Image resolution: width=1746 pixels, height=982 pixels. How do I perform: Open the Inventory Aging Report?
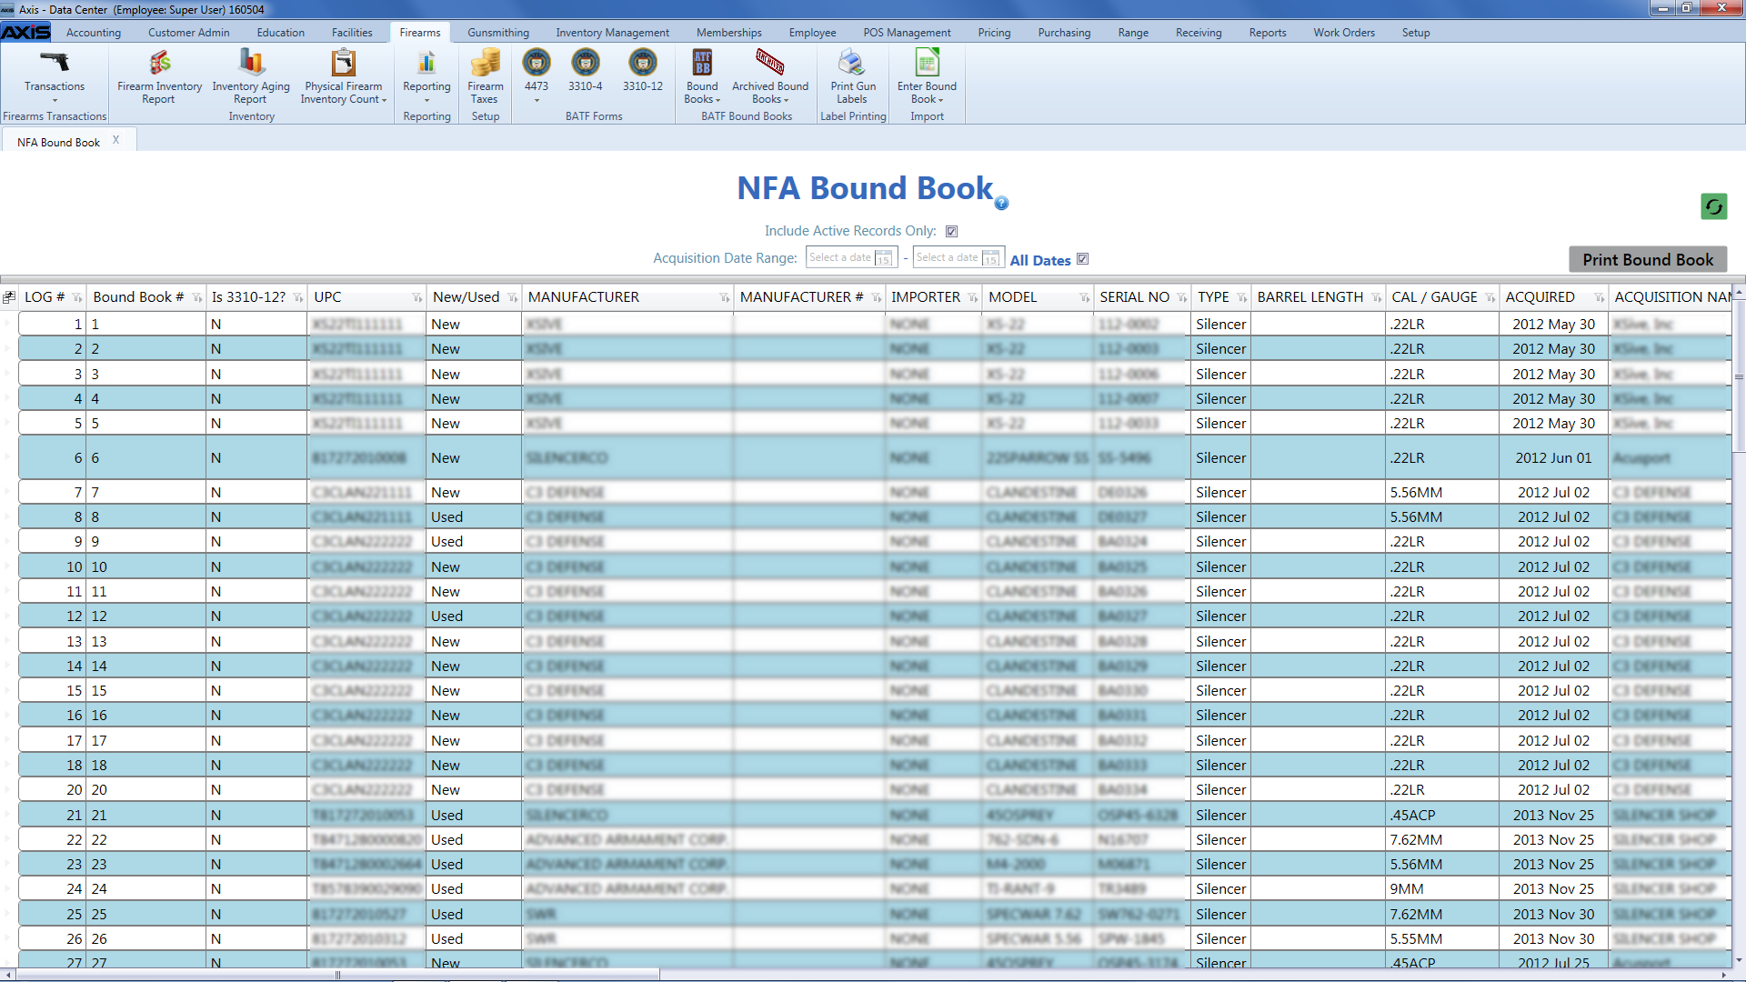(251, 75)
